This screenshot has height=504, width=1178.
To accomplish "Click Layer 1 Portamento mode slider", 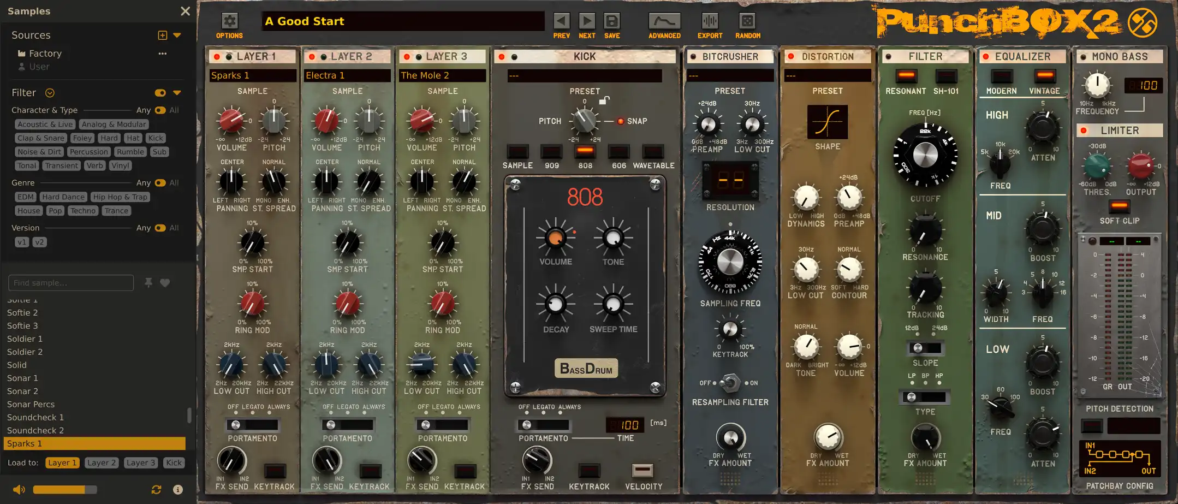I will [x=253, y=425].
